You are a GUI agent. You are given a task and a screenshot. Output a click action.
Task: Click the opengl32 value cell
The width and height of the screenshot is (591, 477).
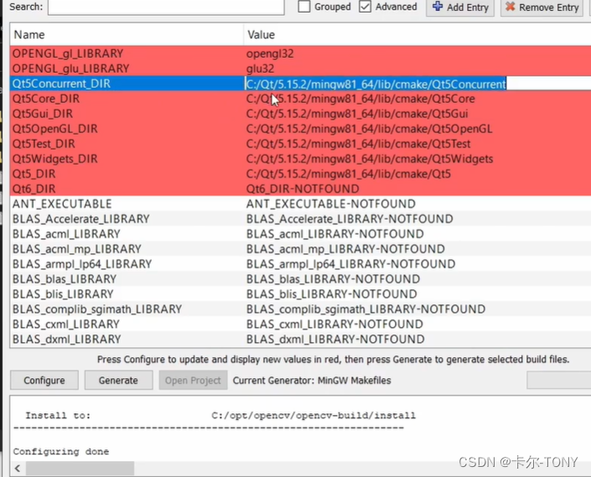(270, 54)
